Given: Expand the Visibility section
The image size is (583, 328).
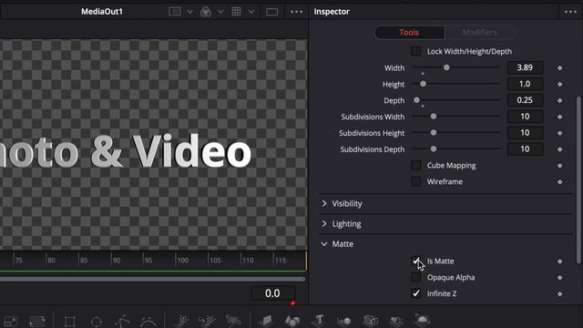Looking at the screenshot, I should (324, 203).
